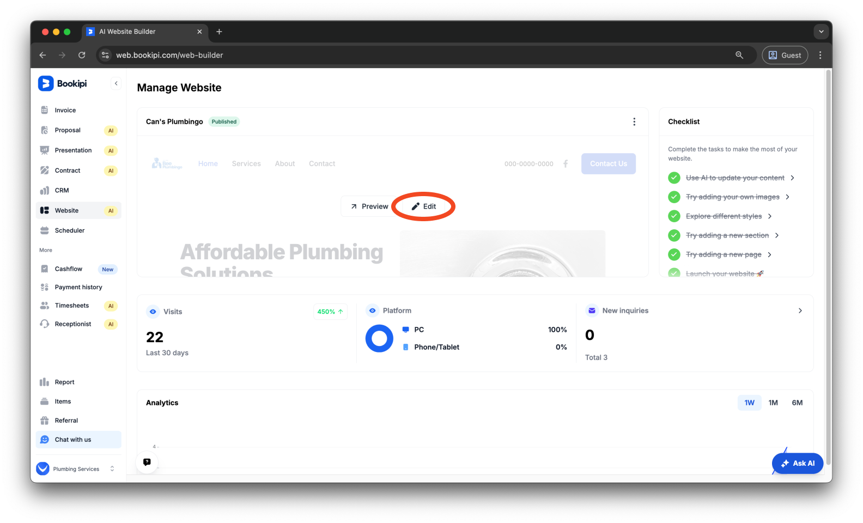Viewport: 863px width, 523px height.
Task: Click the Edit button
Action: coord(424,206)
